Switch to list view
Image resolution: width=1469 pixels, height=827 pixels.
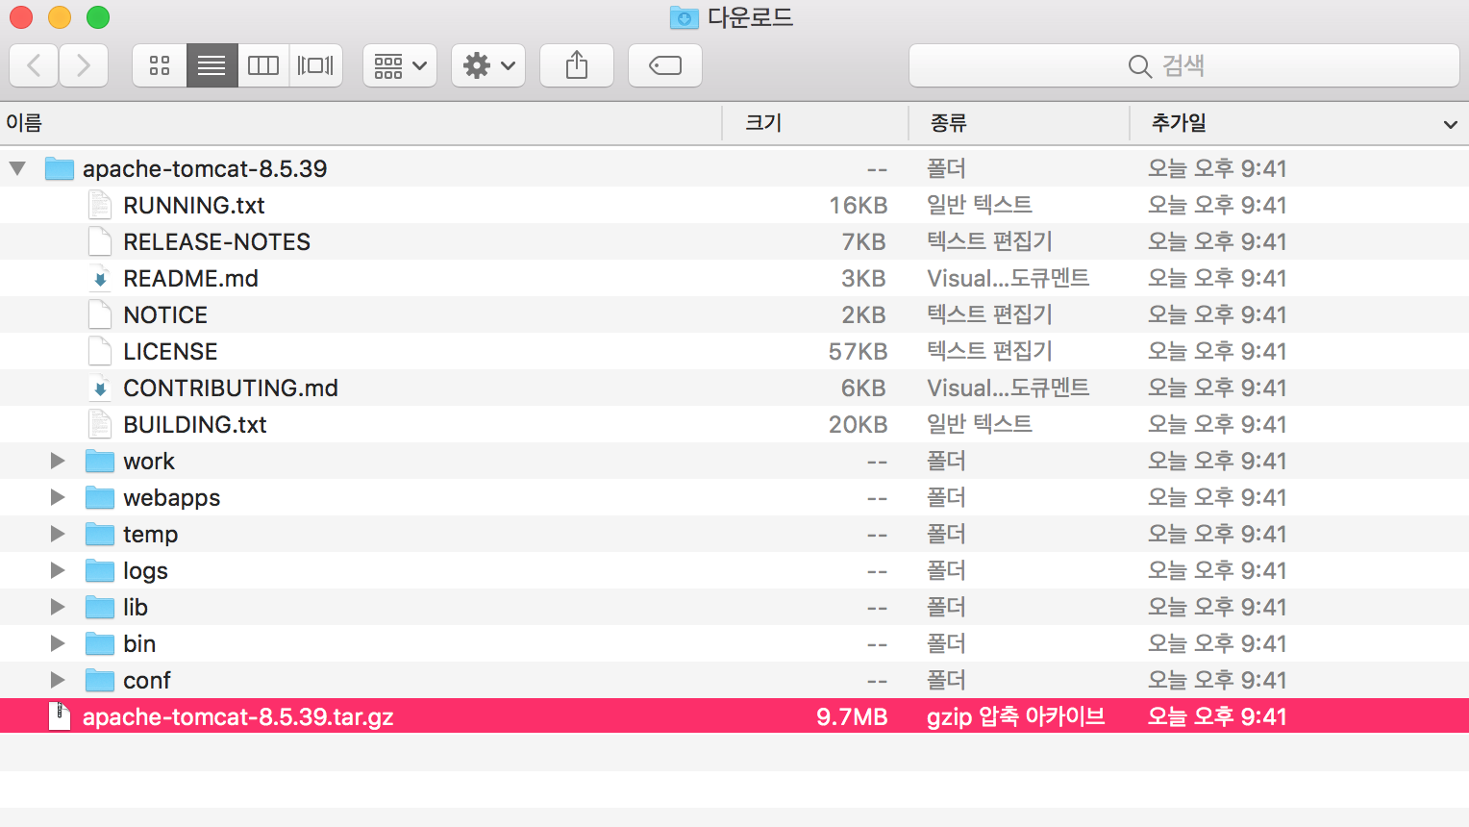click(x=212, y=65)
